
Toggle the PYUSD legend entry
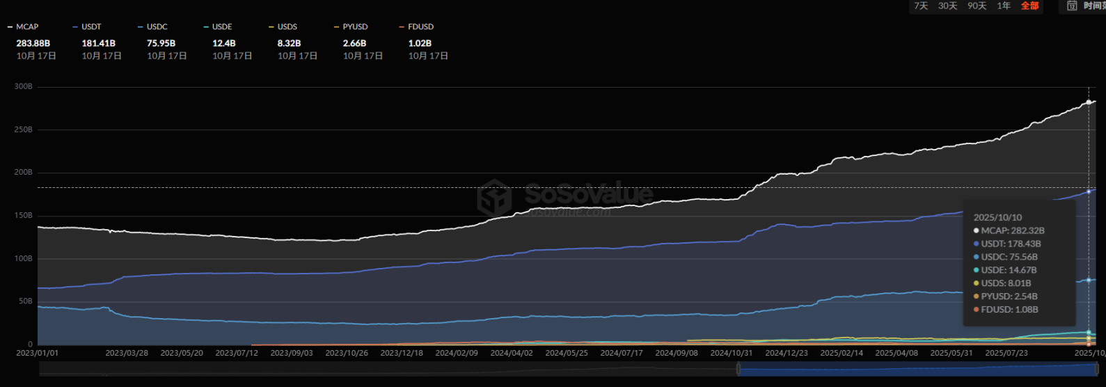click(x=355, y=27)
